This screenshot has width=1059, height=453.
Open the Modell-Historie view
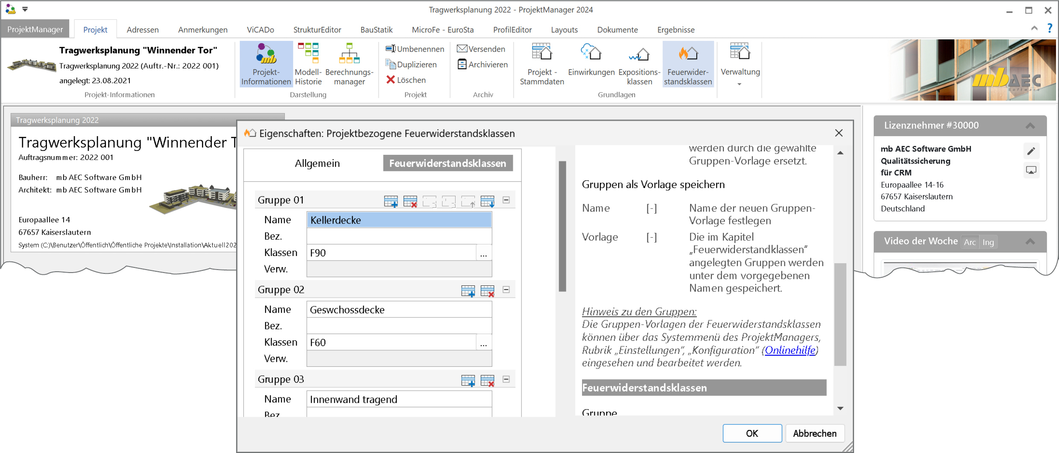(308, 64)
